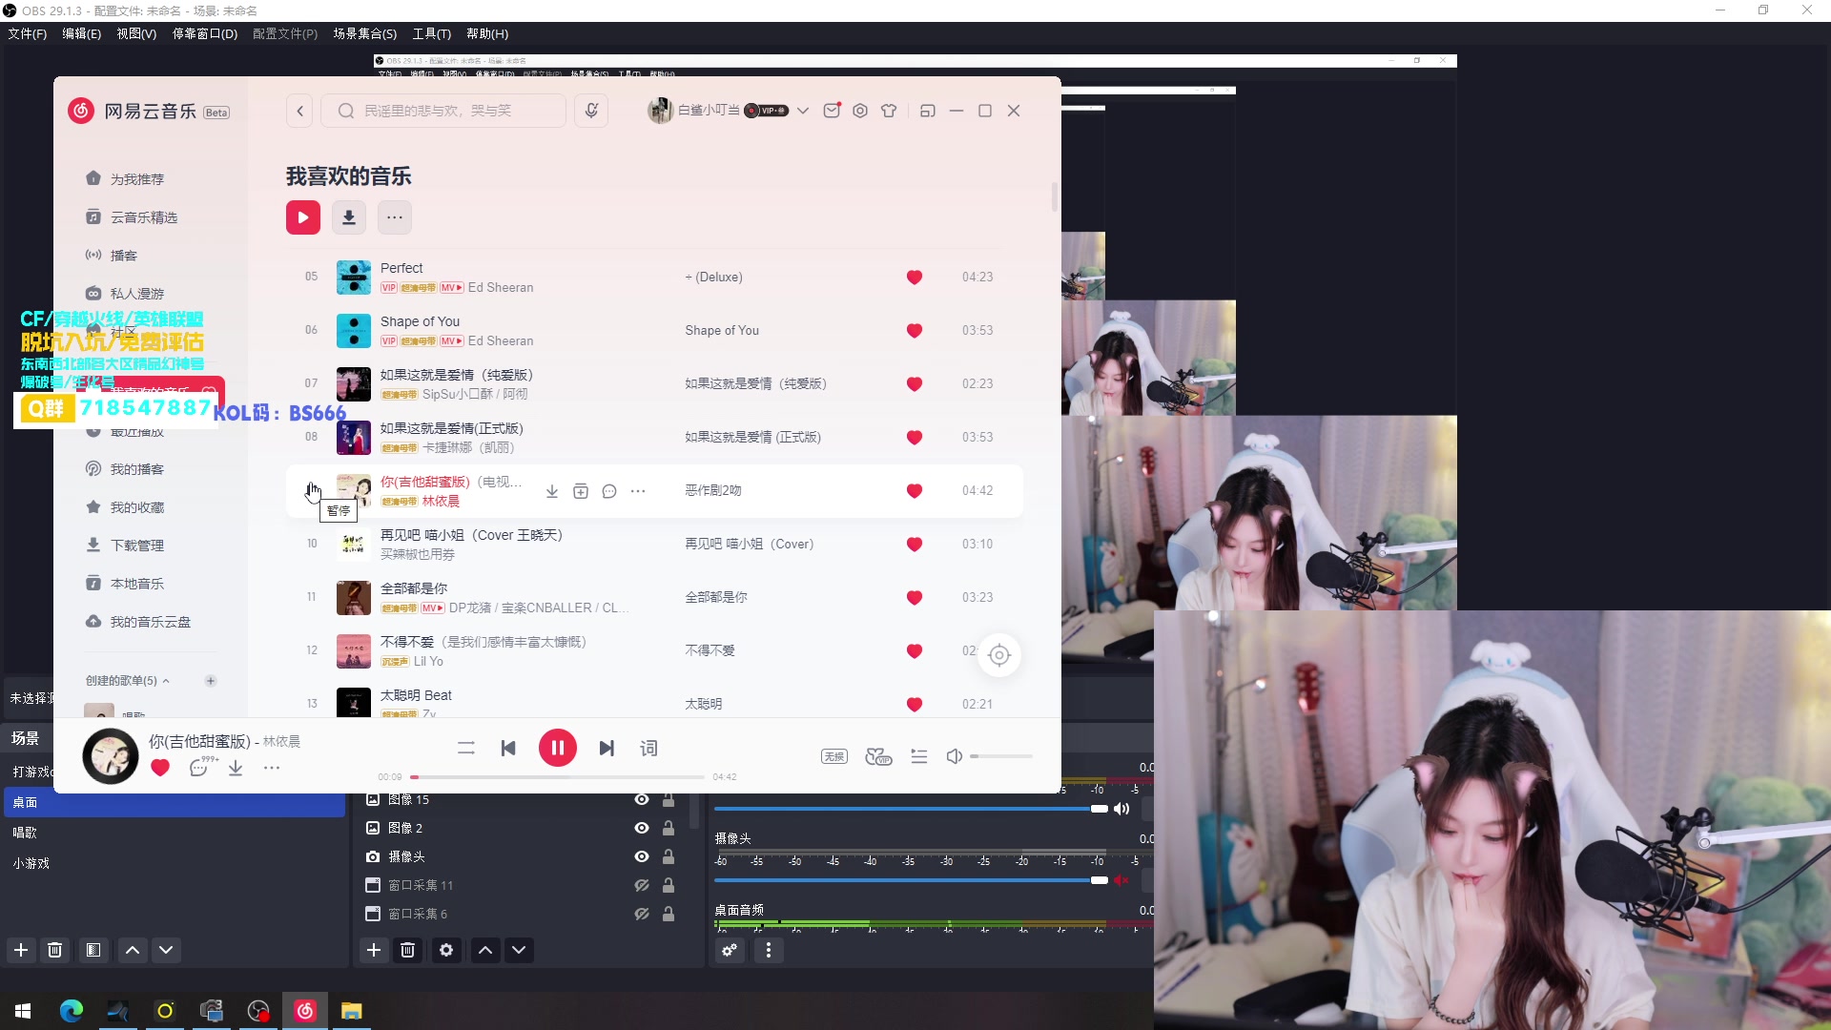This screenshot has width=1831, height=1030.
Task: Locate the currently playing song target button
Action: (x=999, y=655)
